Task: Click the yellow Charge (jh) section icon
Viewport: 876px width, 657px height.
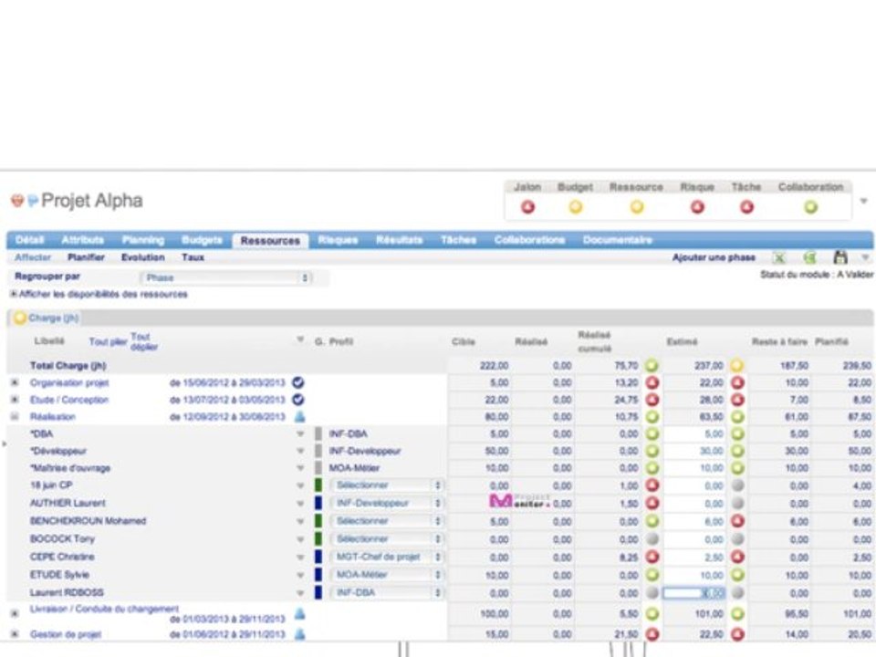Action: coord(20,318)
